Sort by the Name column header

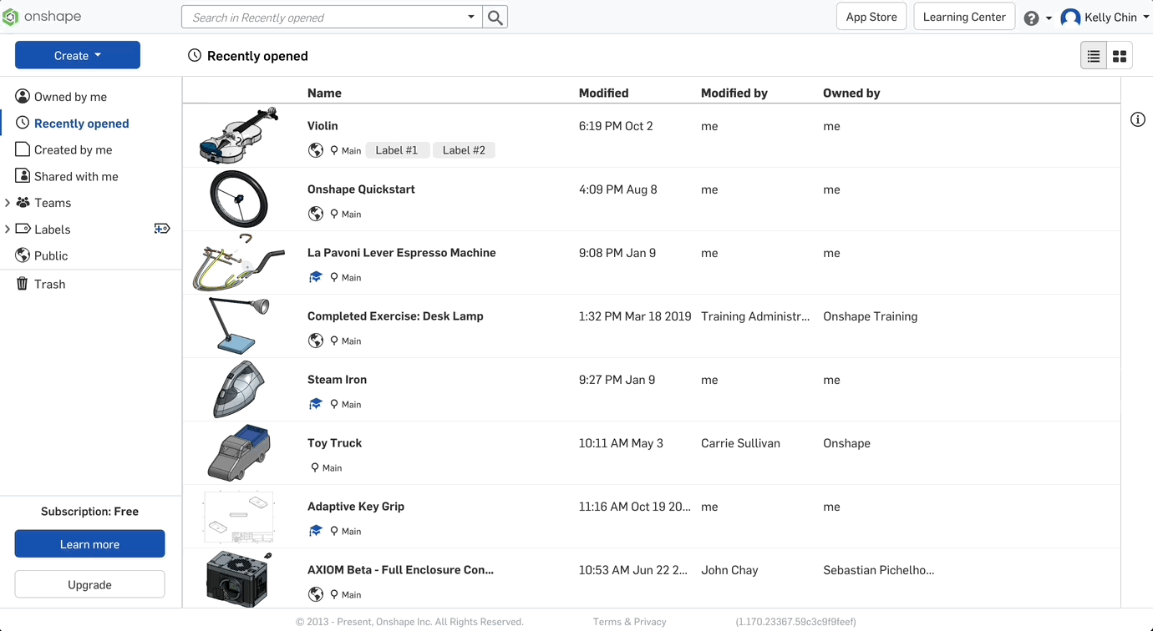(x=324, y=93)
